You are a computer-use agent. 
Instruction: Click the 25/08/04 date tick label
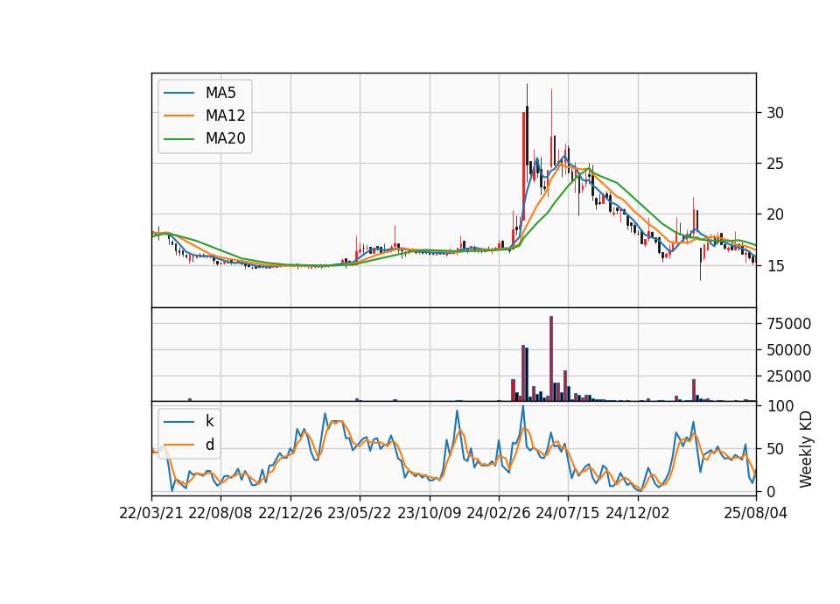pos(755,514)
